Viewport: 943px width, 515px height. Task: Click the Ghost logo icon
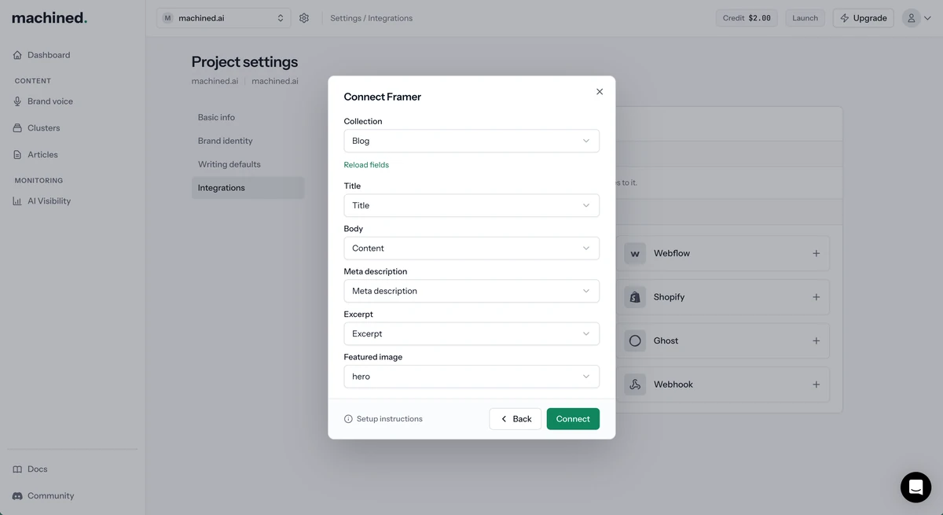point(635,340)
